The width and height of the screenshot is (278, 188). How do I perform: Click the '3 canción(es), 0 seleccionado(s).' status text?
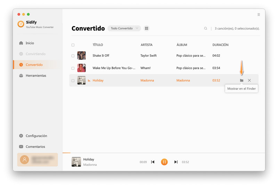[237, 29]
